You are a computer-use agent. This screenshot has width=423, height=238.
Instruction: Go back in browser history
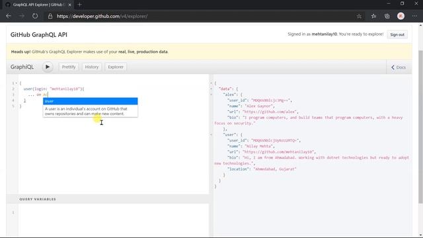(x=9, y=16)
